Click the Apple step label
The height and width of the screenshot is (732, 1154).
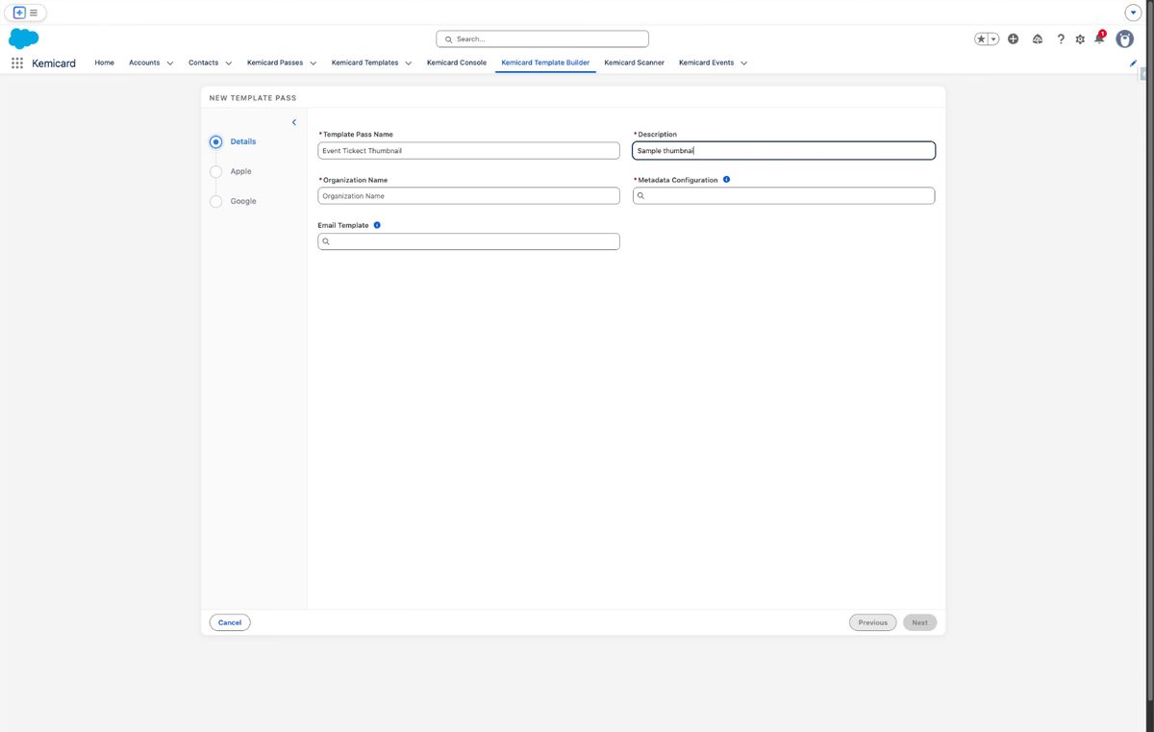point(241,171)
